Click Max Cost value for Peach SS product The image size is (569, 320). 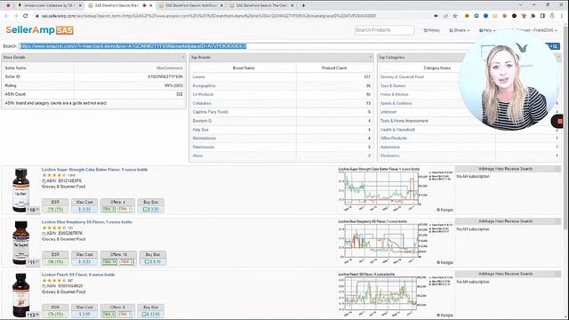84,314
